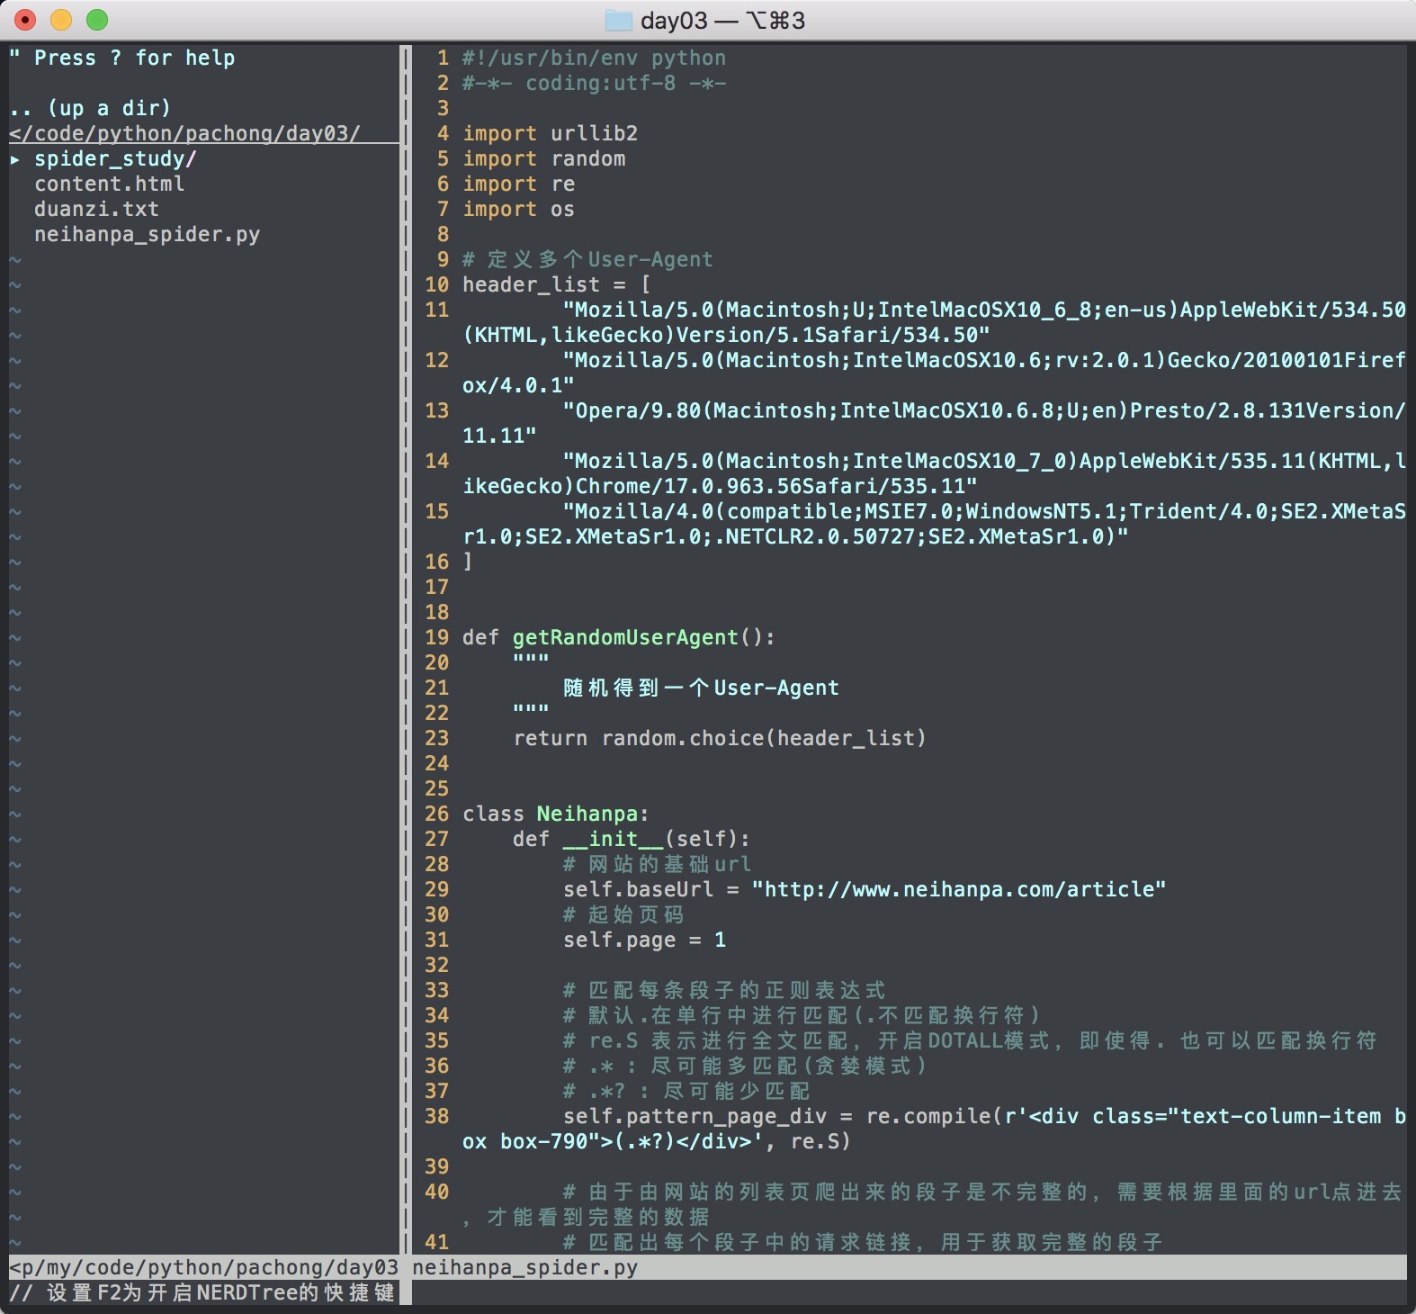Click line number 10 in the gutter
The height and width of the screenshot is (1314, 1416).
pos(436,285)
